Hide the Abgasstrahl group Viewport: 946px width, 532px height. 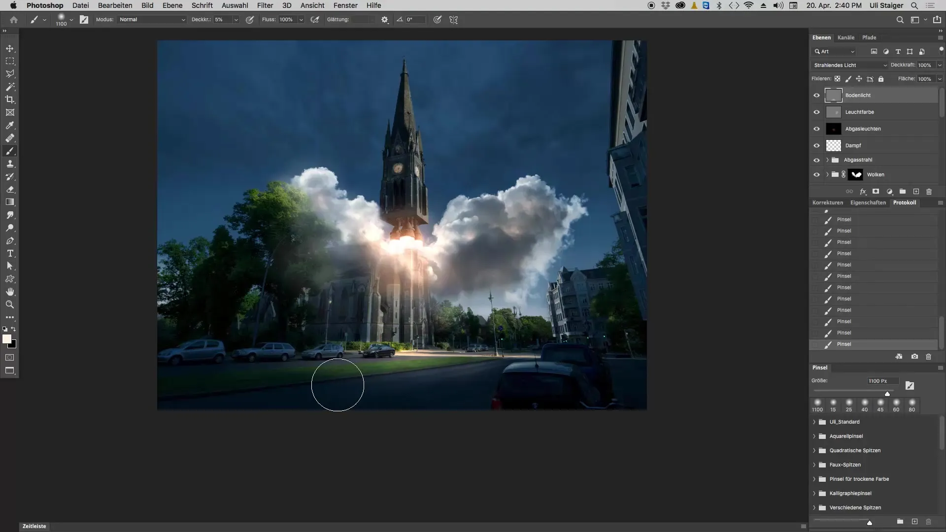[x=816, y=160]
